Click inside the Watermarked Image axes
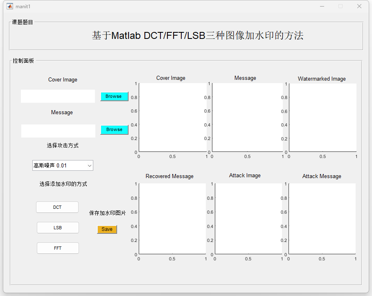 click(x=322, y=117)
